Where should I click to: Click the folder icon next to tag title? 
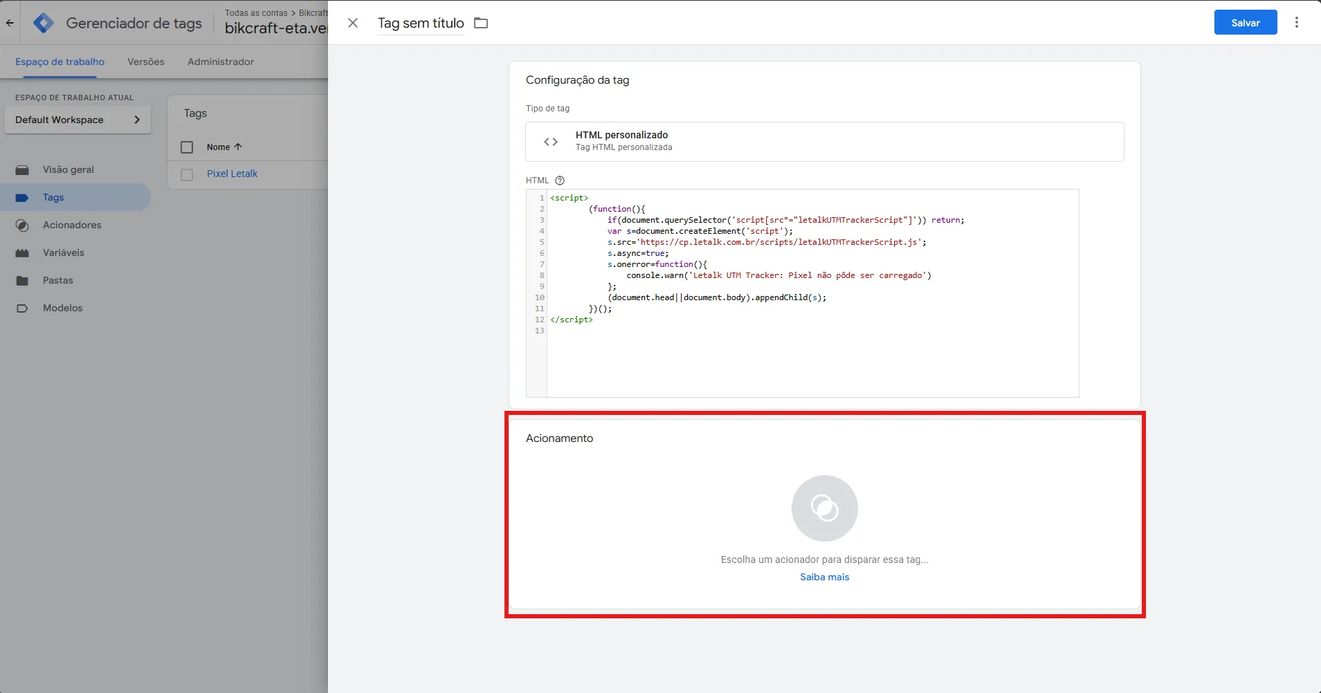click(481, 23)
